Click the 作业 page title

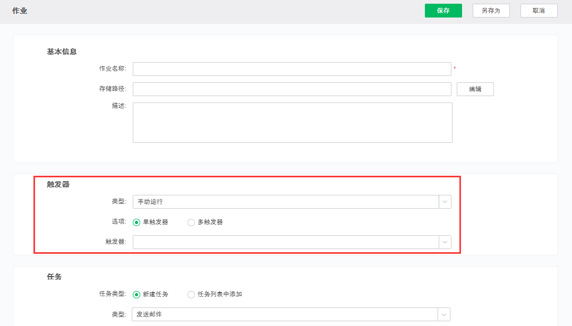coord(20,11)
